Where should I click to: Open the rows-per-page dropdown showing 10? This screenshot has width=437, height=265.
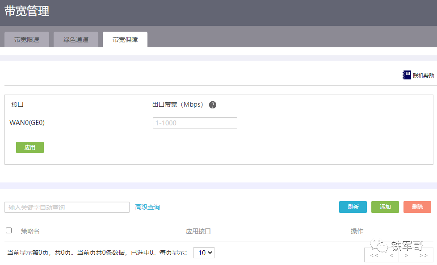204,253
